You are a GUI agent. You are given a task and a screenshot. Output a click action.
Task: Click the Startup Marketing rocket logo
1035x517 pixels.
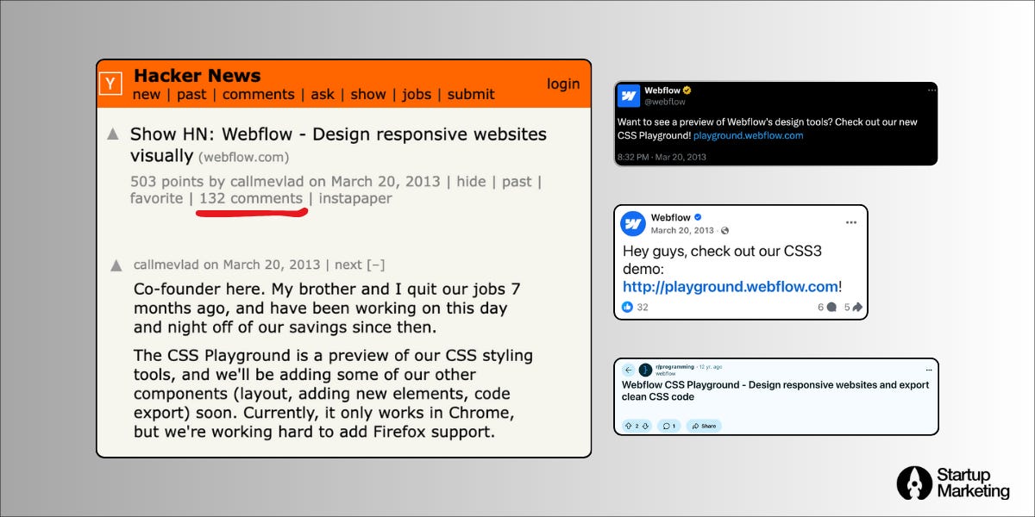tap(913, 483)
